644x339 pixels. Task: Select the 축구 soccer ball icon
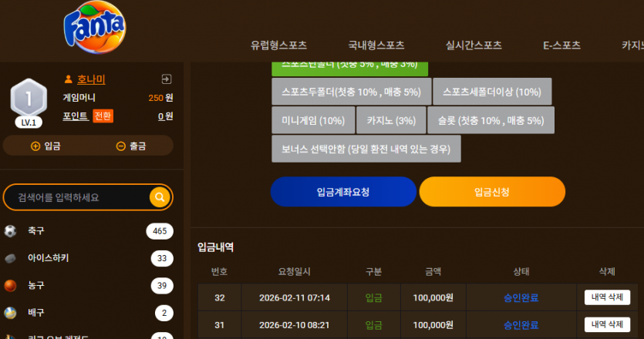tap(10, 231)
